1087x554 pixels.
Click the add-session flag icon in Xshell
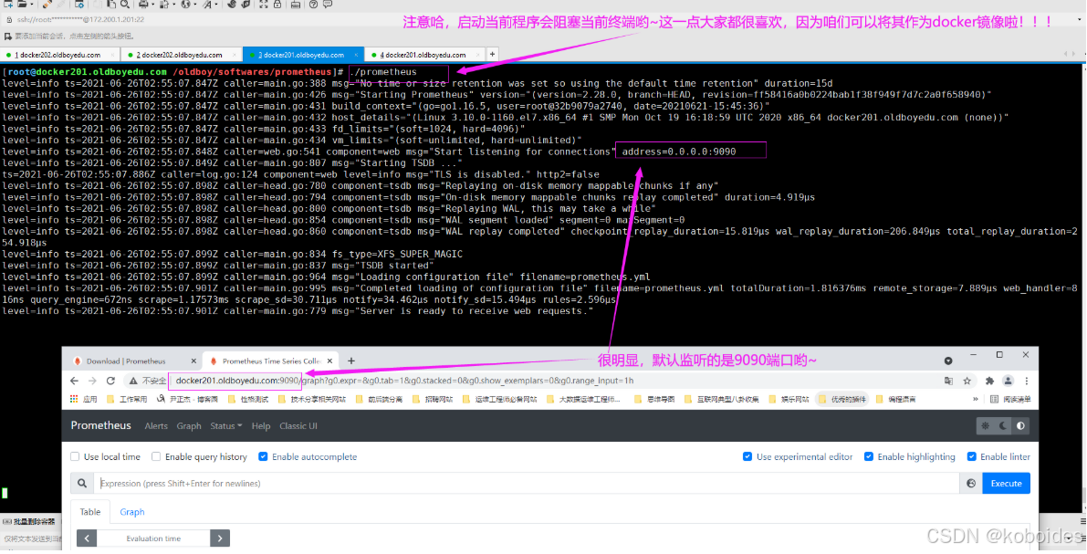pos(8,37)
